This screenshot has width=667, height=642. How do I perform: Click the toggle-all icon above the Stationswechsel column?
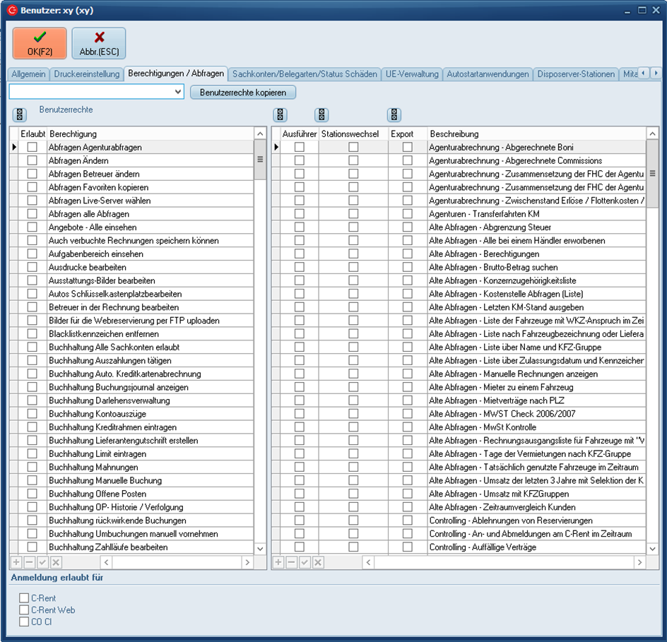pyautogui.click(x=321, y=114)
